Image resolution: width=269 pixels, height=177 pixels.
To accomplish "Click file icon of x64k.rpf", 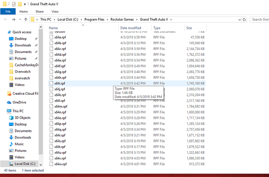I will click(x=51, y=95).
